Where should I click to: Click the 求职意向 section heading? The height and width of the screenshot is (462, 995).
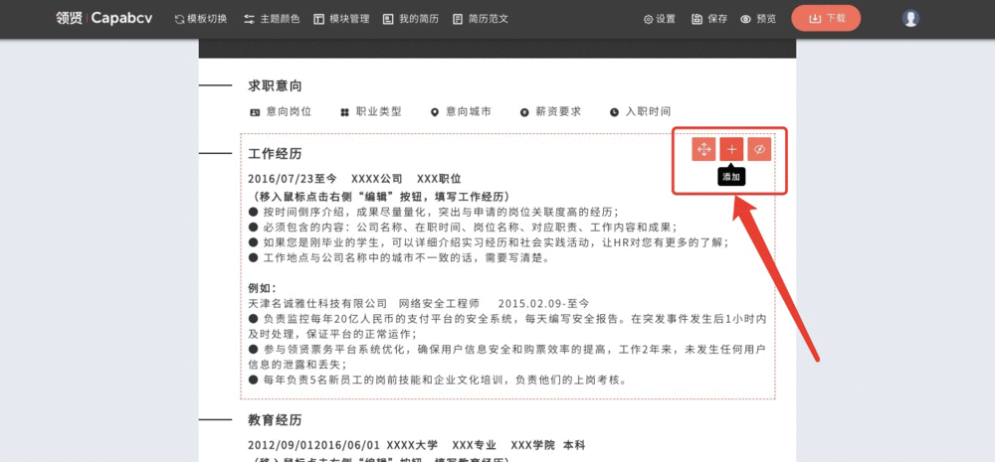click(275, 85)
